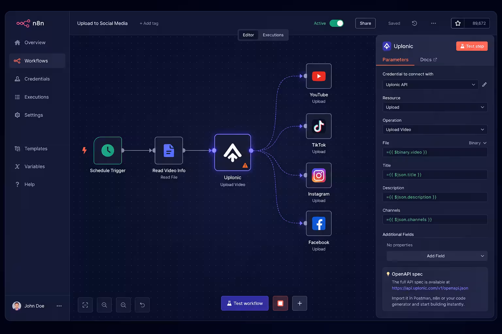Click the workflow name Upload to Social Media
The image size is (502, 334).
click(102, 23)
